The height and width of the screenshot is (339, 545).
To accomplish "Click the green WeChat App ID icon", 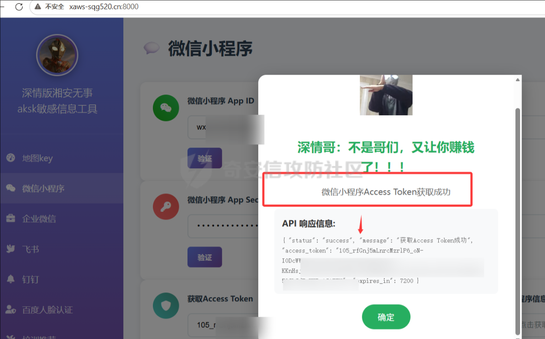I will coord(166,108).
